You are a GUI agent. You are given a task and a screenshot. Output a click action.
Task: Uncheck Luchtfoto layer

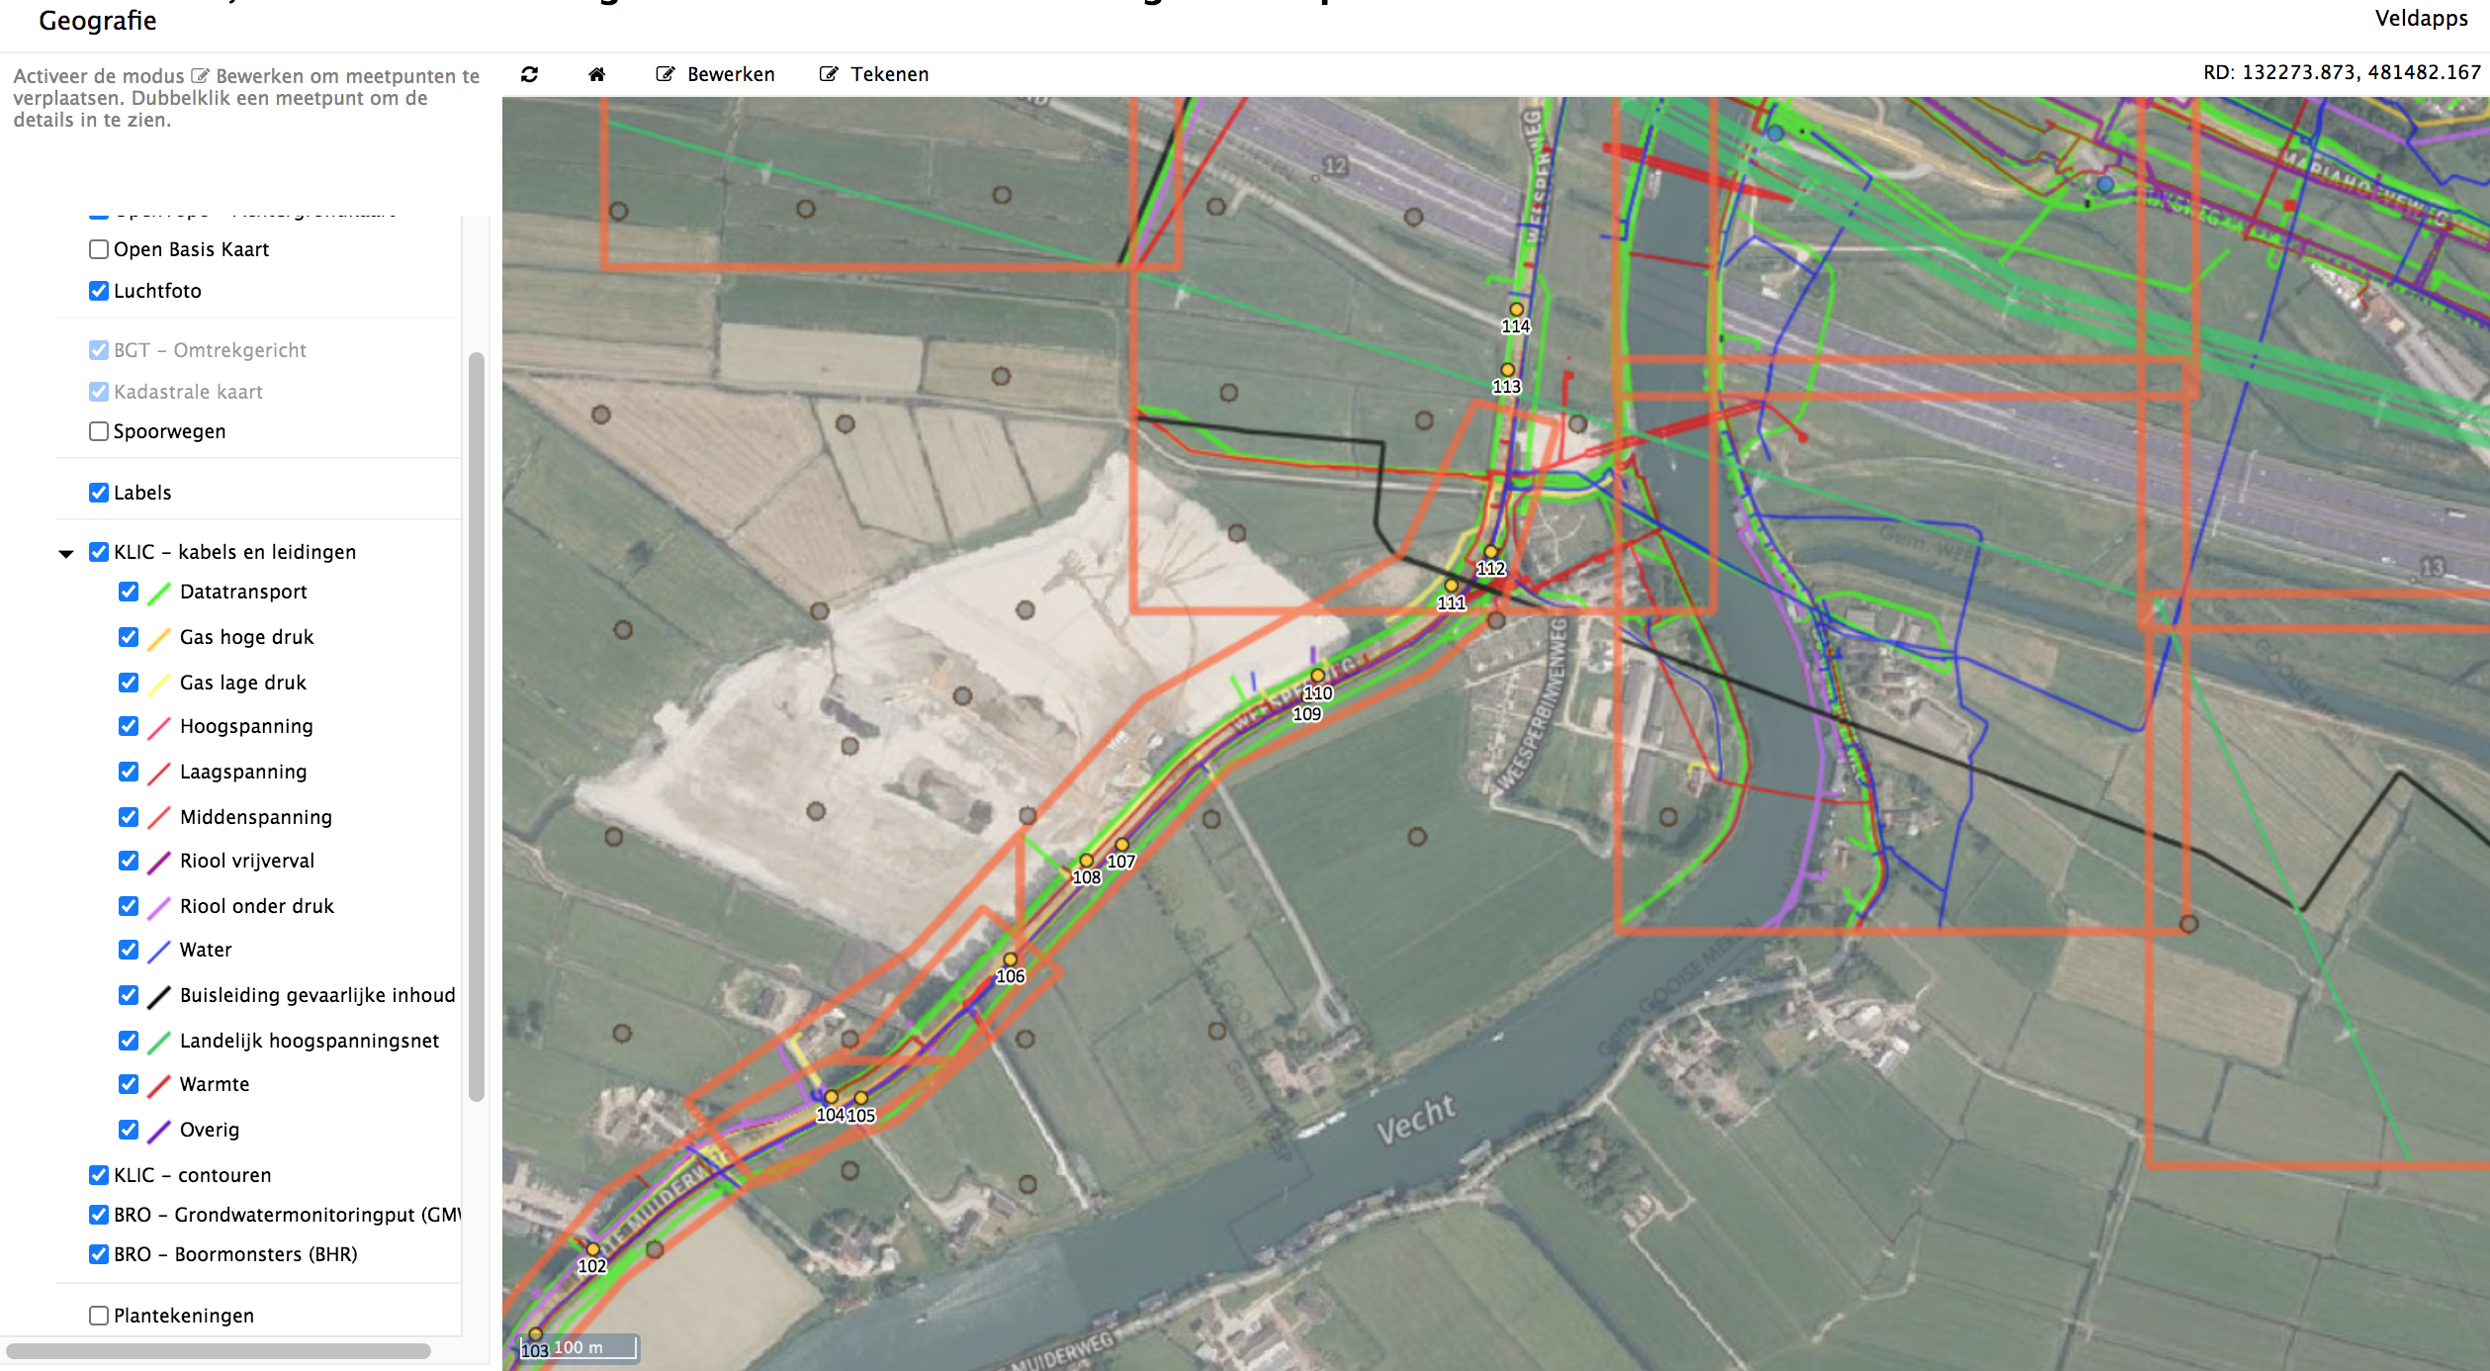click(99, 291)
